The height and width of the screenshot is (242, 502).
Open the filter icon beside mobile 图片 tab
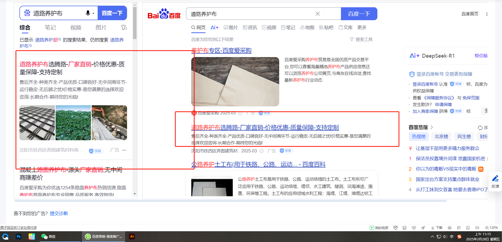(124, 27)
